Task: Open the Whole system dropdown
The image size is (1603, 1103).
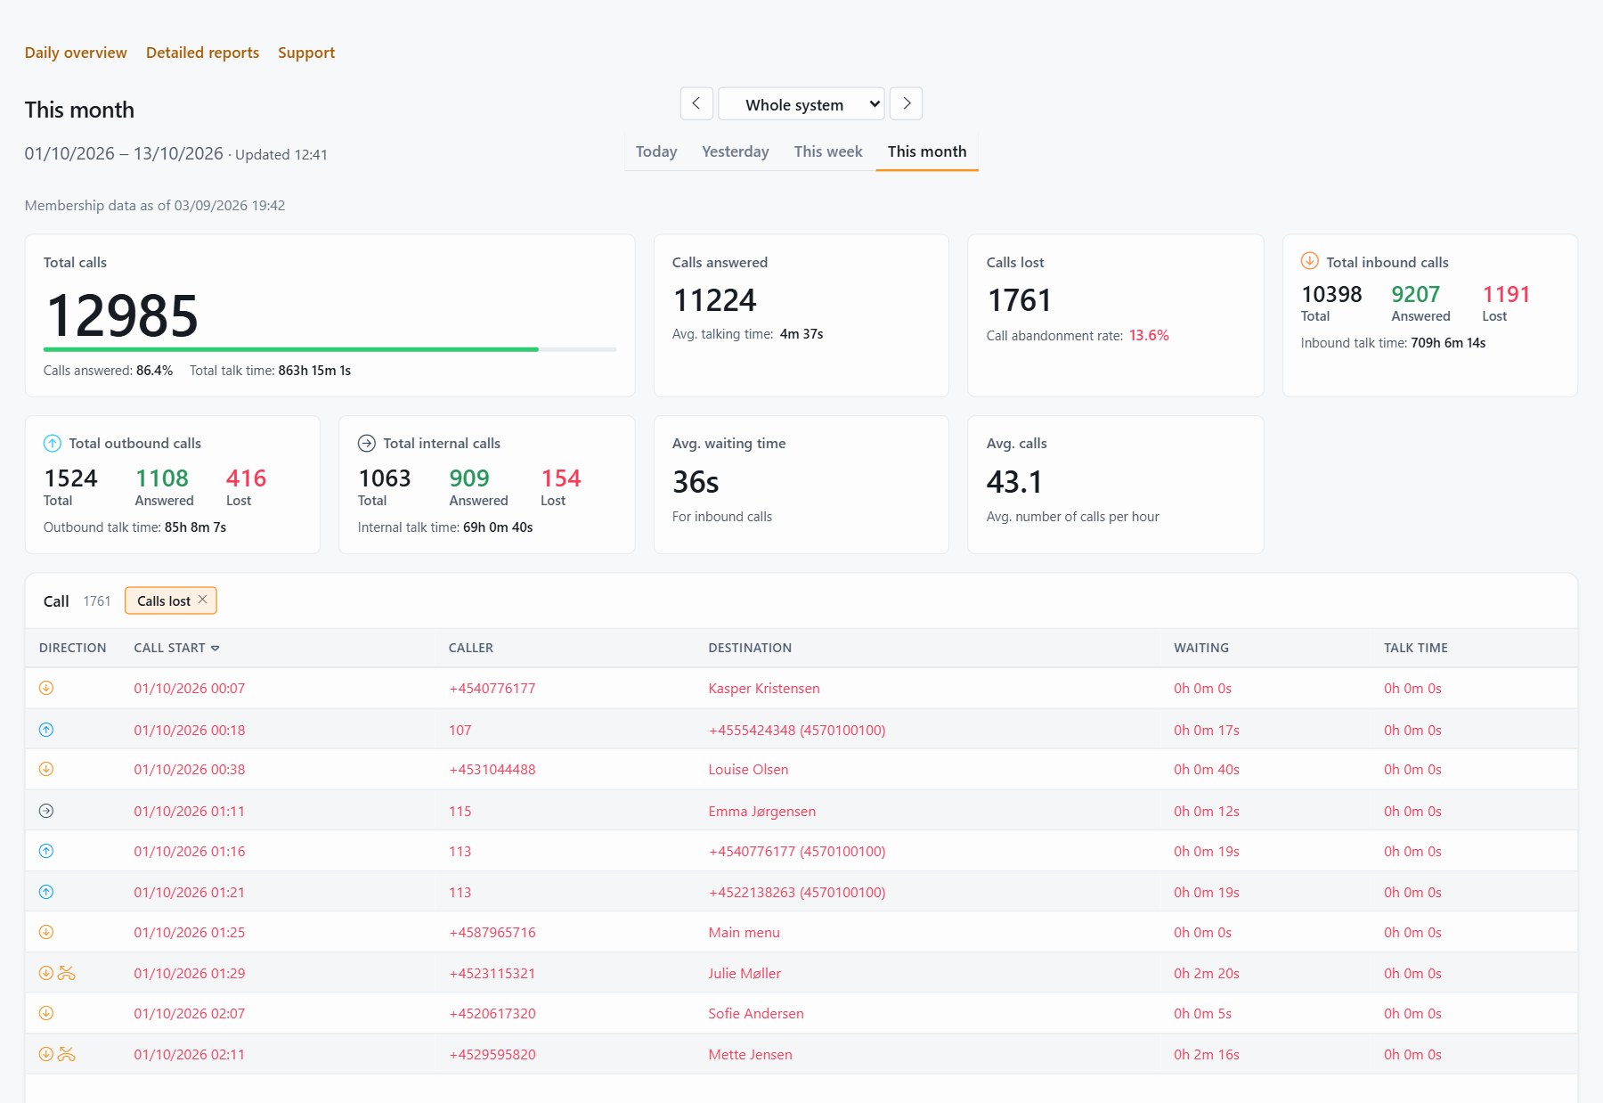Action: click(x=801, y=103)
